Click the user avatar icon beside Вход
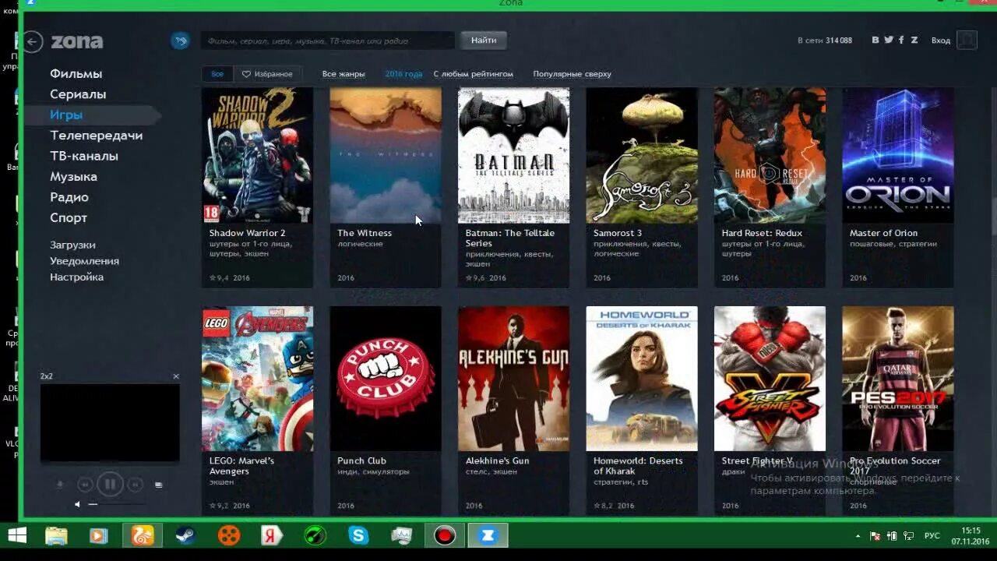The image size is (997, 561). 967,40
